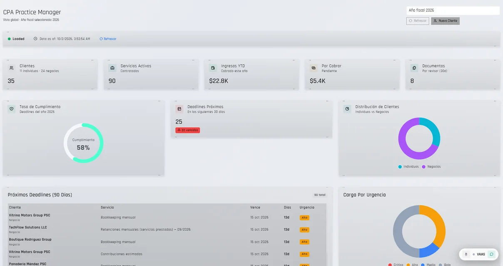
Task: Open the Año fiscal 2026 selector
Action: 453,10
